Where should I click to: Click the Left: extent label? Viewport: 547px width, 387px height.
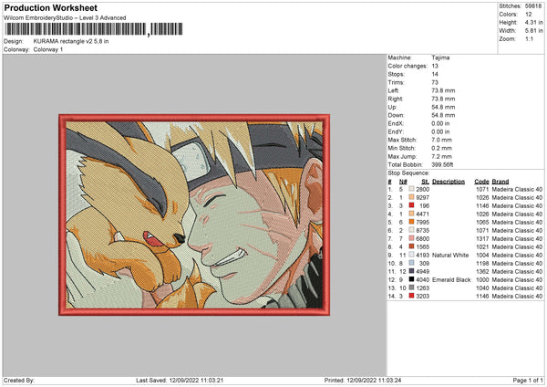tap(393, 90)
